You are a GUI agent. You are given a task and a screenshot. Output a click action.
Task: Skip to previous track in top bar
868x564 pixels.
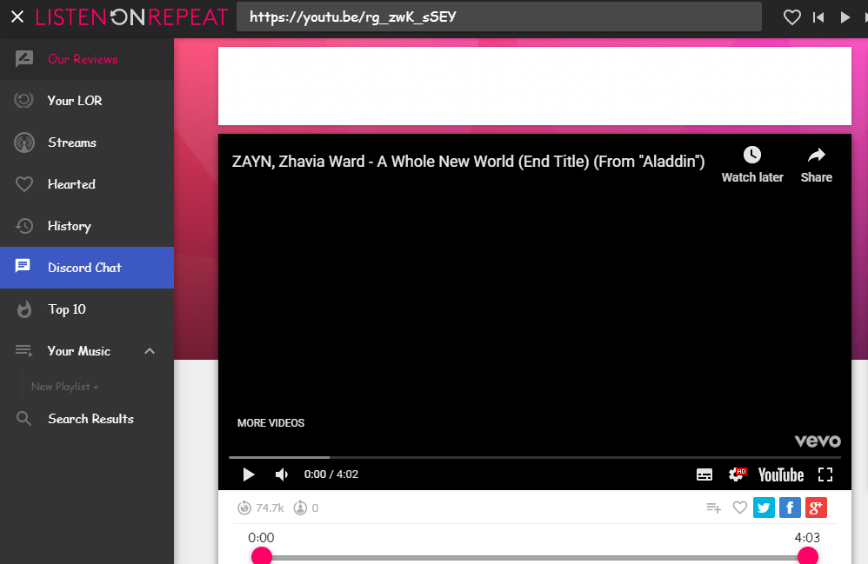[x=818, y=17]
